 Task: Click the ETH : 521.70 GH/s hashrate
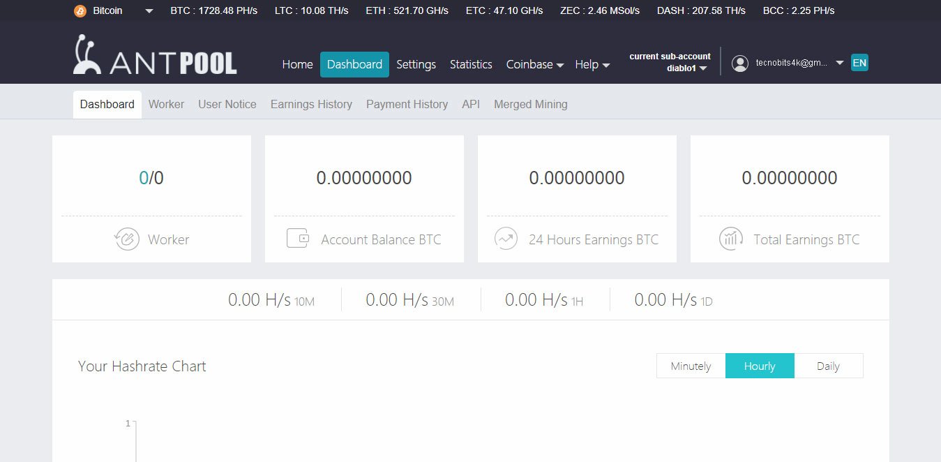click(x=407, y=10)
